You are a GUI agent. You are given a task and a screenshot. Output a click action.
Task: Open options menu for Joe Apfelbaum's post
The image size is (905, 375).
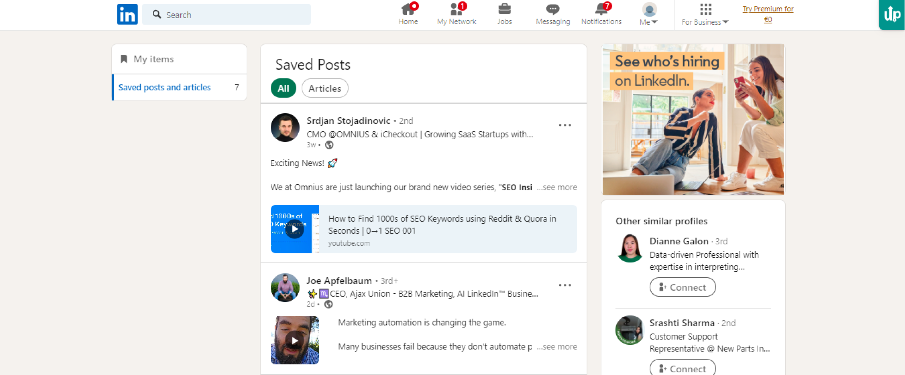564,285
